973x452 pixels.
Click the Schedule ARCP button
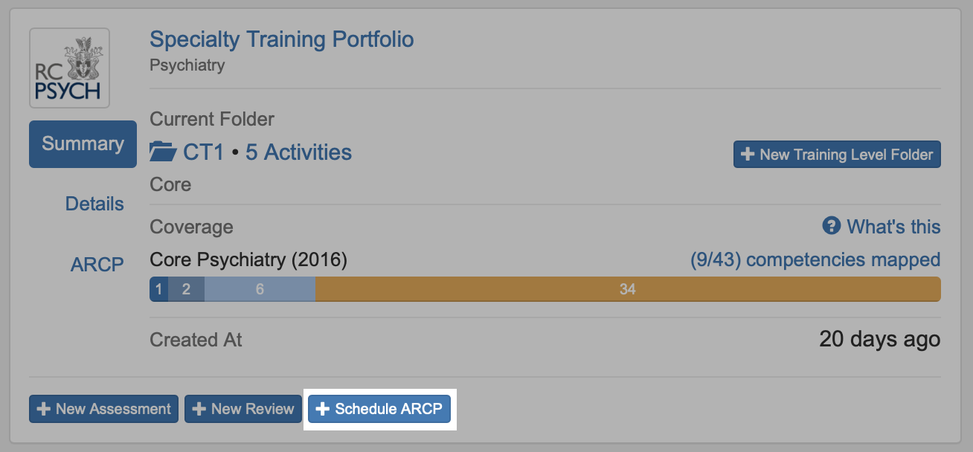click(379, 409)
